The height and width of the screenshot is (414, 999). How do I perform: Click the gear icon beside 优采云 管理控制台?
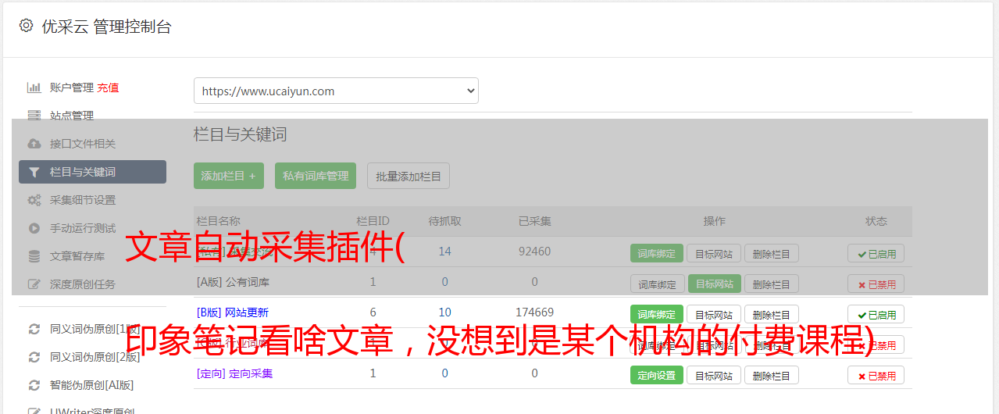click(27, 26)
